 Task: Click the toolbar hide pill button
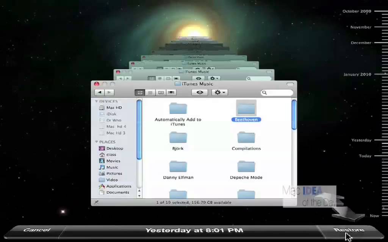290,84
